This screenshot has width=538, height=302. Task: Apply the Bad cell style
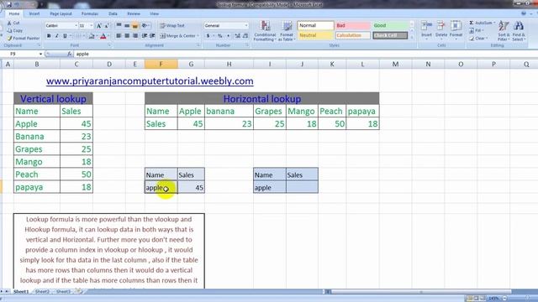coord(353,25)
